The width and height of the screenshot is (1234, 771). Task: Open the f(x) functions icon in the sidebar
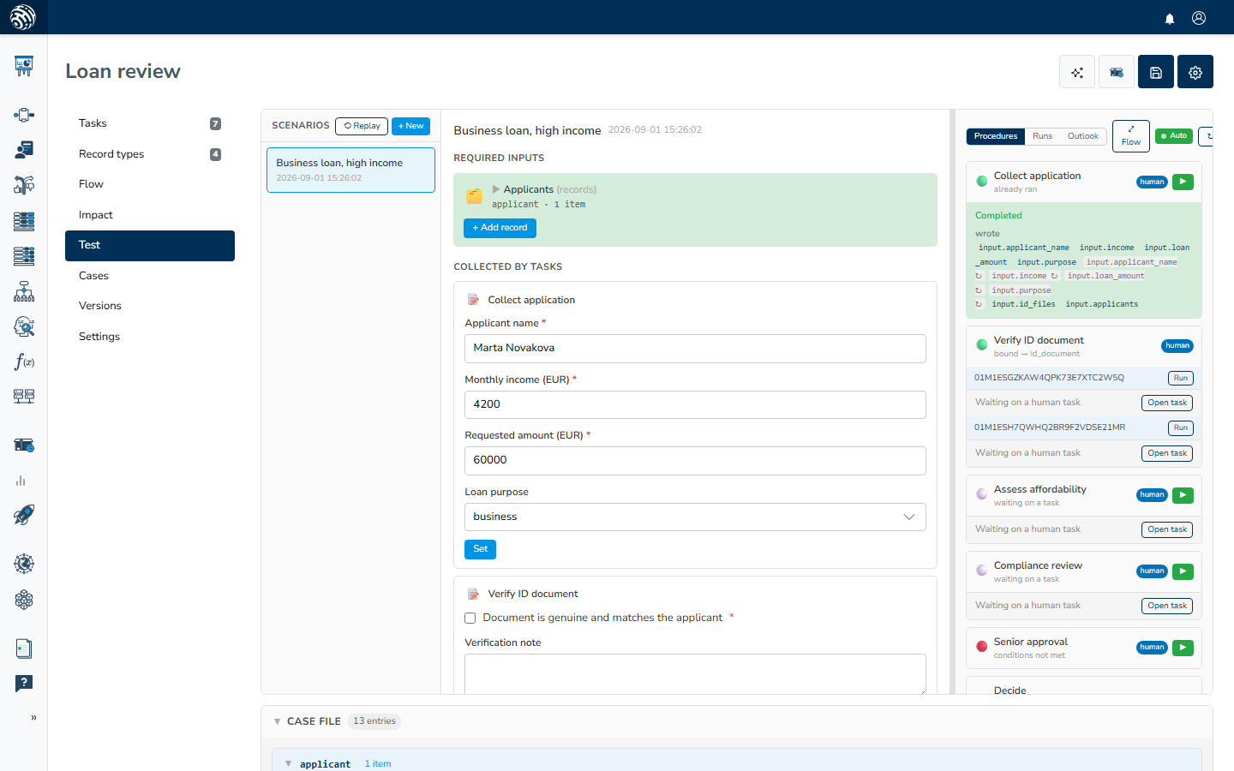[24, 362]
